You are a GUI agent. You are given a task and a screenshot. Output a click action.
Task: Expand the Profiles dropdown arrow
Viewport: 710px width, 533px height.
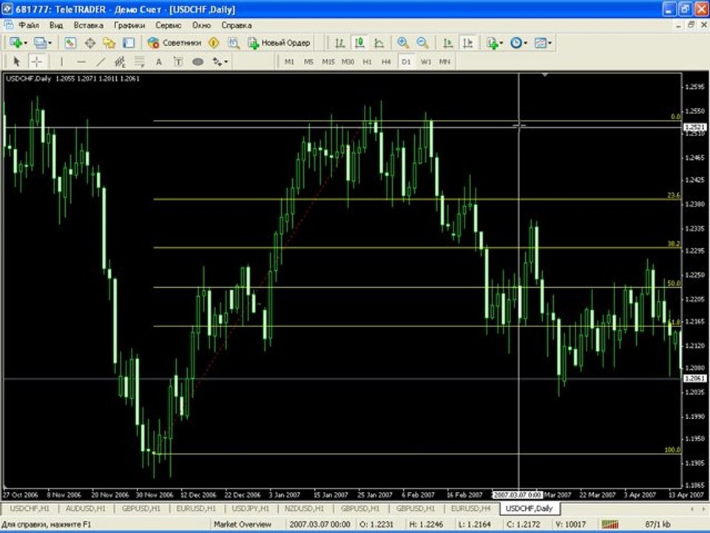pyautogui.click(x=50, y=44)
